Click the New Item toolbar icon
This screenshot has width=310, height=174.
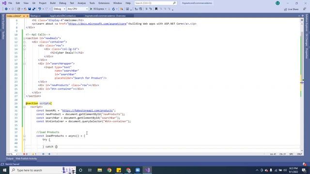pyautogui.click(x=19, y=9)
